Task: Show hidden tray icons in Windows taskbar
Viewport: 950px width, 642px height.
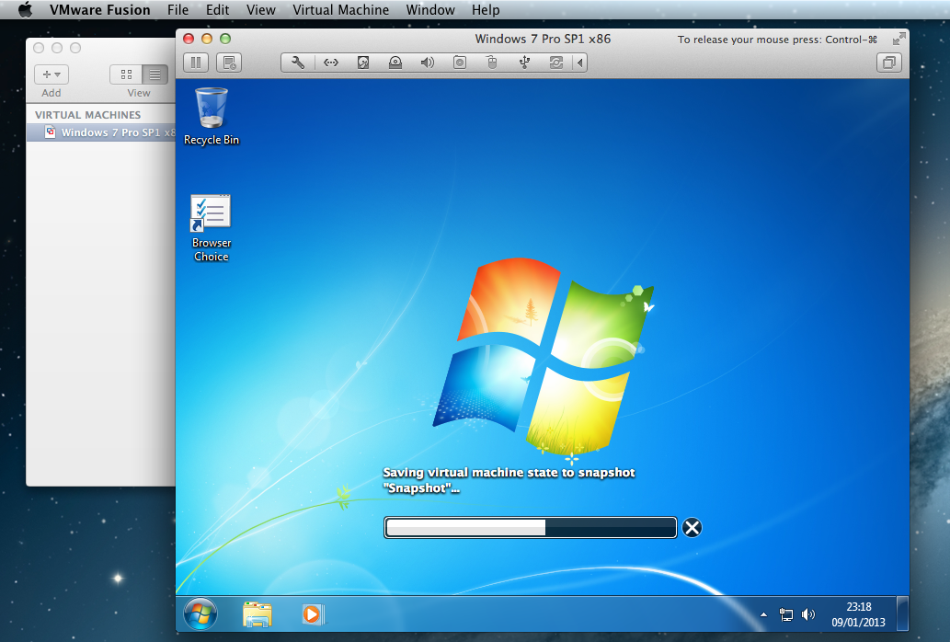Action: 762,614
